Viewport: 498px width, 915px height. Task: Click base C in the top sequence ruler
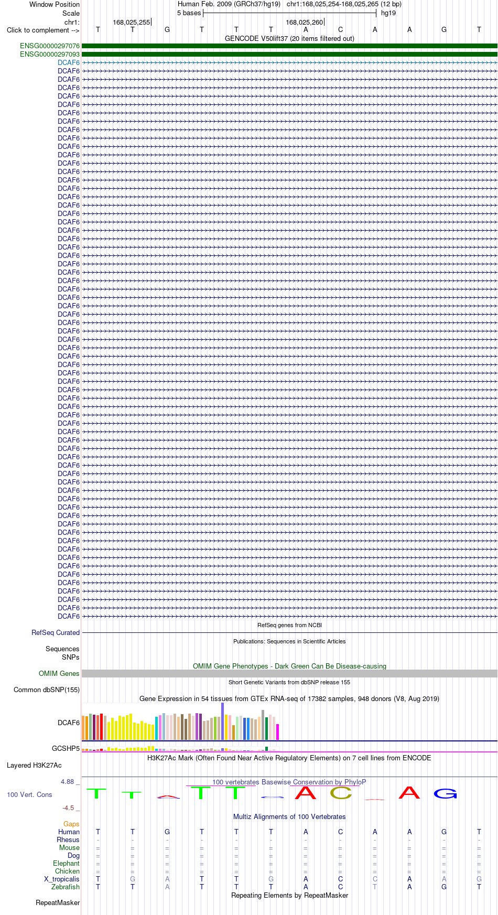coord(340,30)
